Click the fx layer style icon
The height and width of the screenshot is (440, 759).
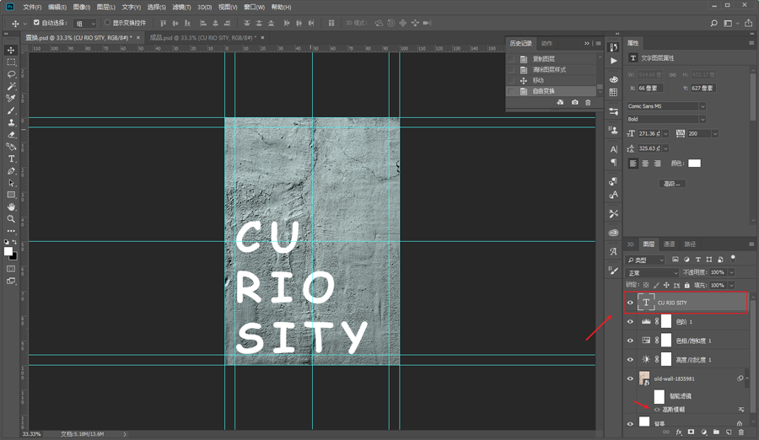point(678,432)
